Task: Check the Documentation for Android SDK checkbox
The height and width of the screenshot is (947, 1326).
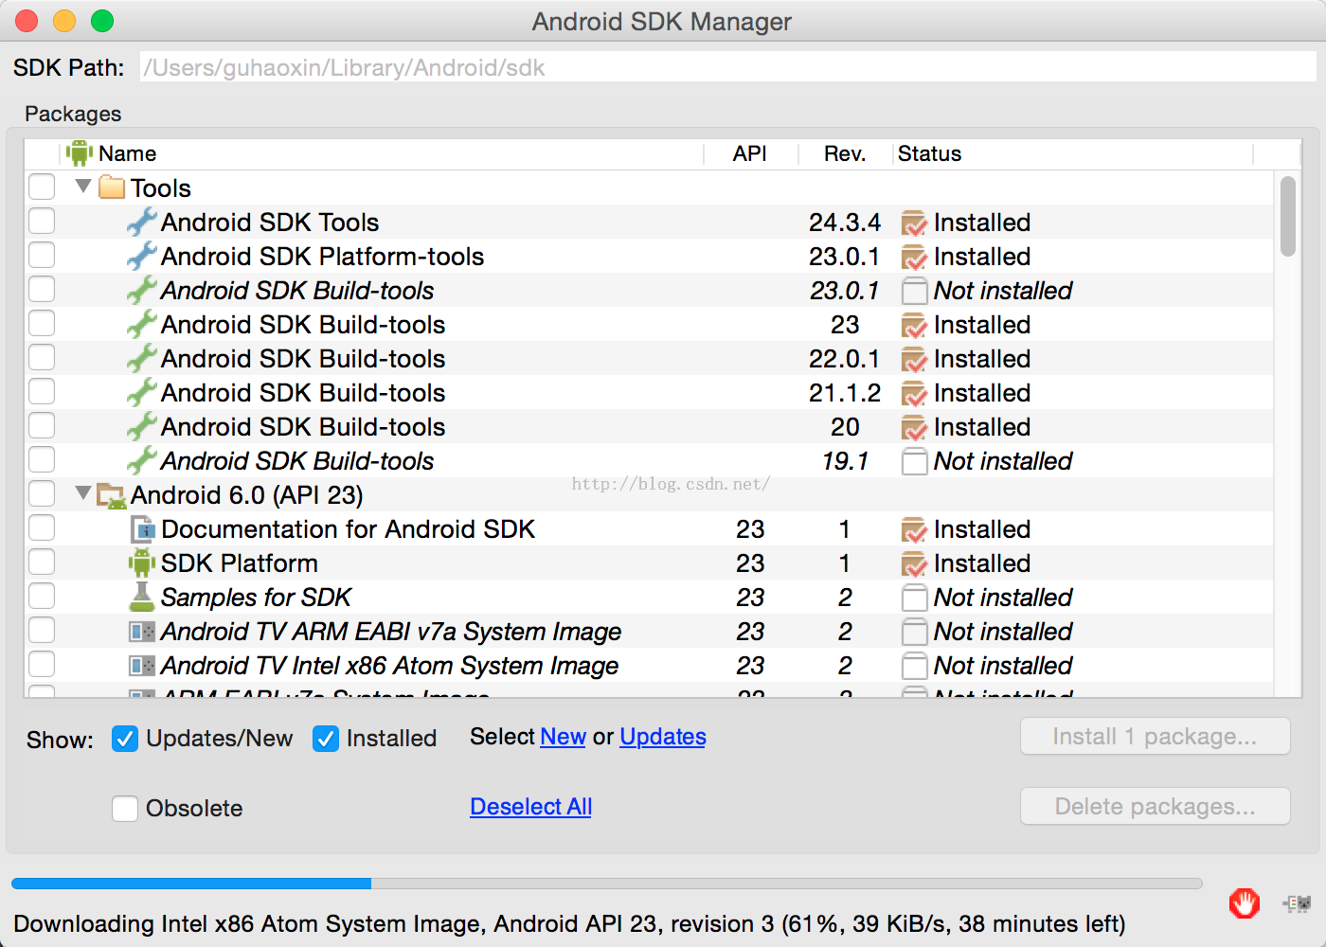Action: click(x=42, y=527)
